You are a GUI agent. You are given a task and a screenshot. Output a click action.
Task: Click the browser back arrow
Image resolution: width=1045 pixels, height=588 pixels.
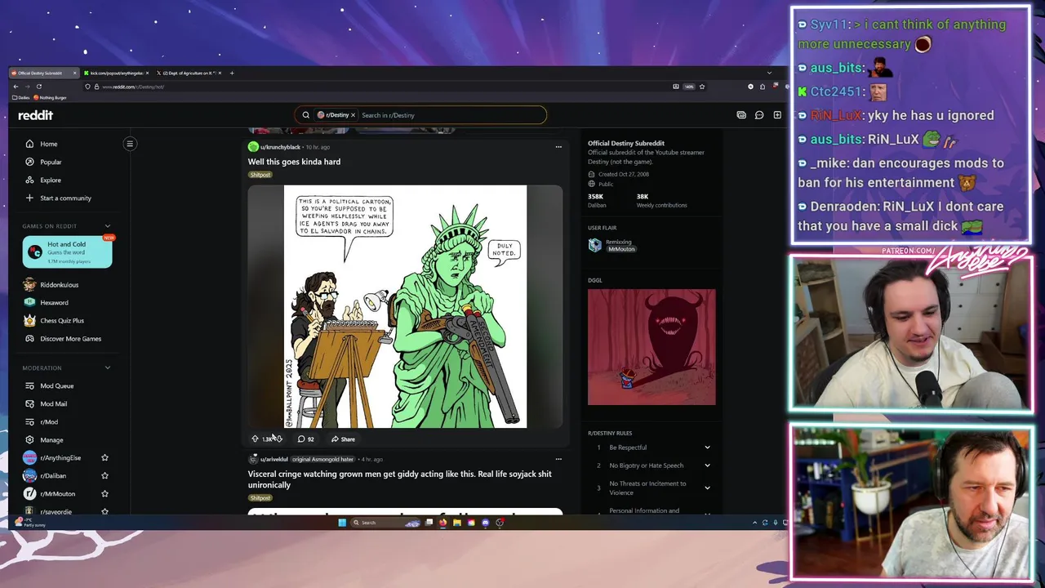pyautogui.click(x=16, y=87)
